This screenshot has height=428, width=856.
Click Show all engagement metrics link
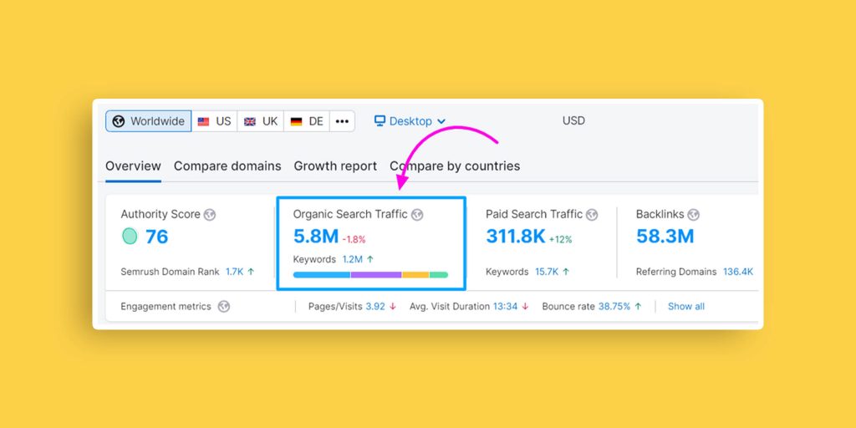(685, 307)
